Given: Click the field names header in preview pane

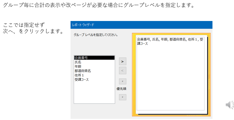Looking at the screenshot, I should coord(170,41).
